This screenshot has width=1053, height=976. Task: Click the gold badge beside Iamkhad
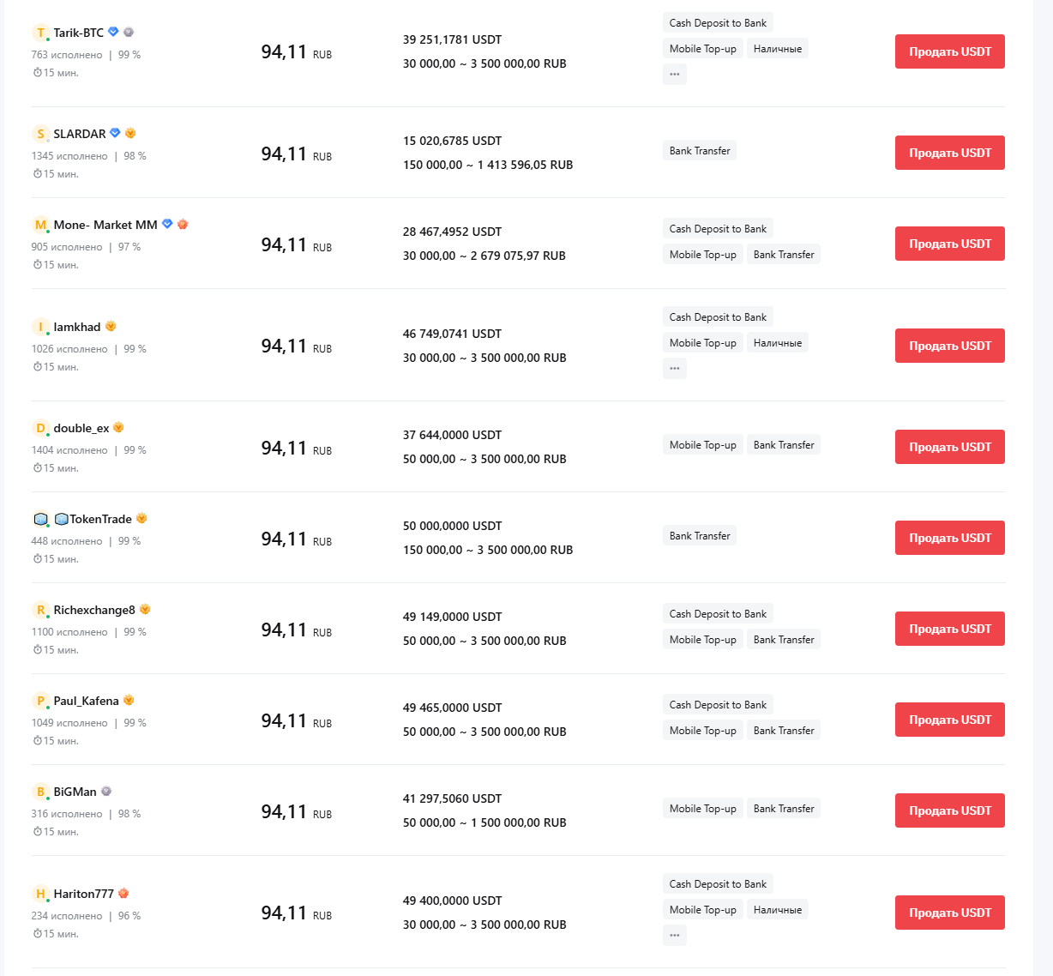pos(111,326)
